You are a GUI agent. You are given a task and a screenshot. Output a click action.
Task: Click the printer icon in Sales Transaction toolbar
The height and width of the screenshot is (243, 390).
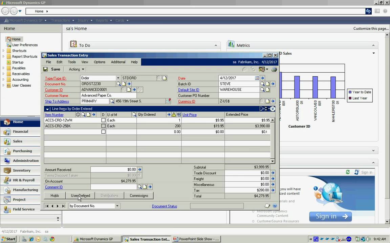pyautogui.click(x=274, y=69)
